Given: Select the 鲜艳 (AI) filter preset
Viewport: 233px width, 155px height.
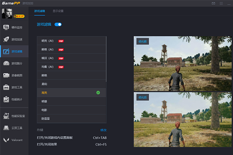Looking at the screenshot, I should pyautogui.click(x=71, y=49).
